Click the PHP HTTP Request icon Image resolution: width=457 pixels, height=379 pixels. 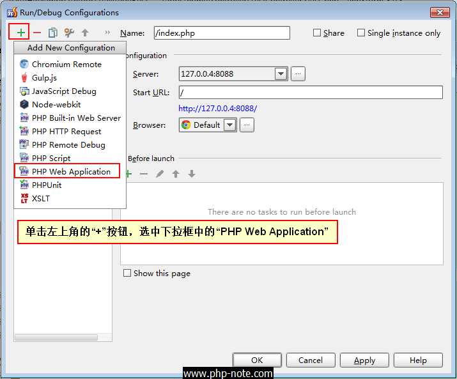24,131
